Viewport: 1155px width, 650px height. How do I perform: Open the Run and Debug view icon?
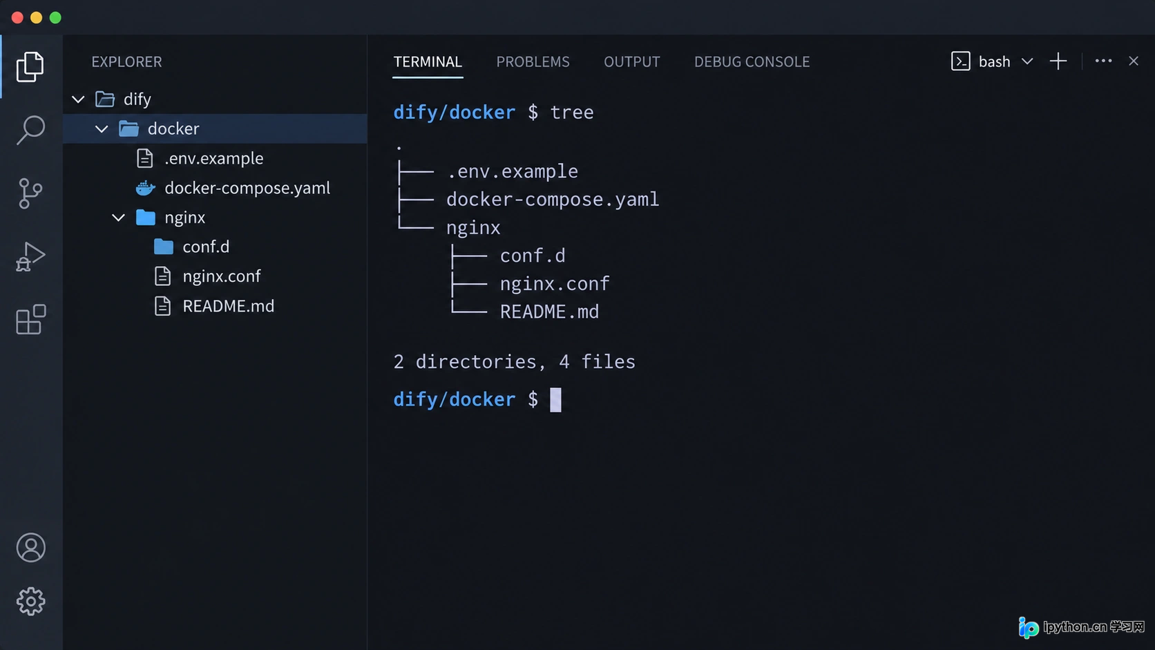tap(30, 256)
